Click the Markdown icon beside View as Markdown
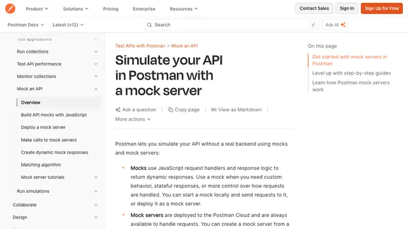 (x=214, y=109)
